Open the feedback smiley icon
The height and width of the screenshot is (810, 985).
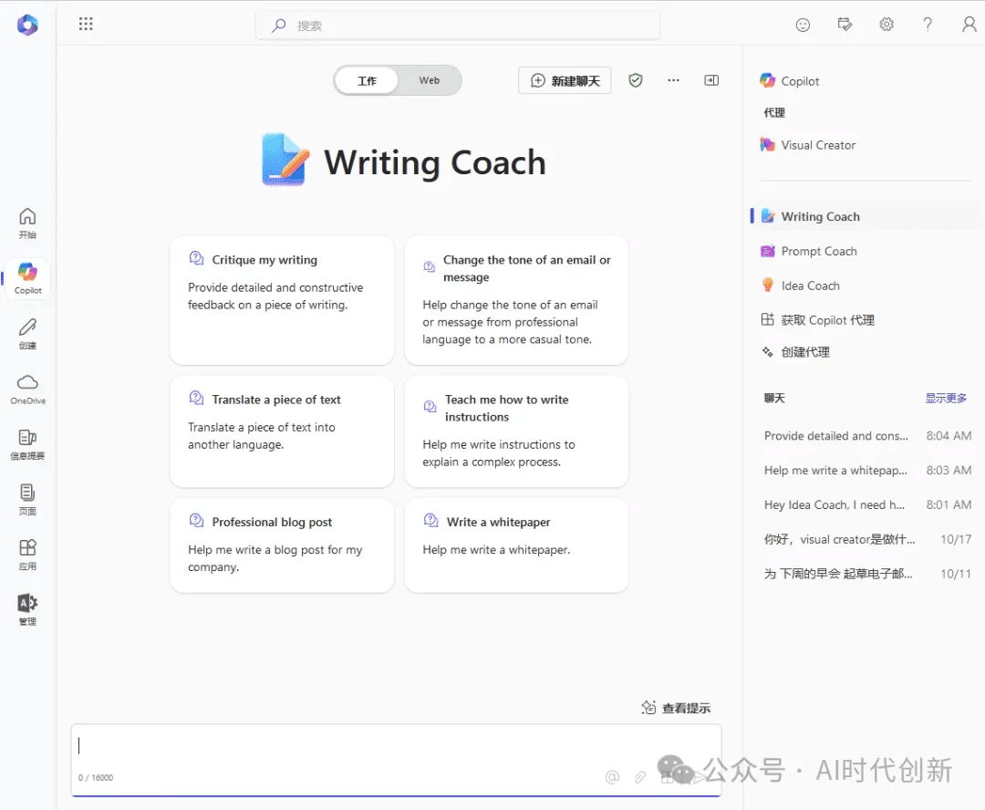coord(803,25)
